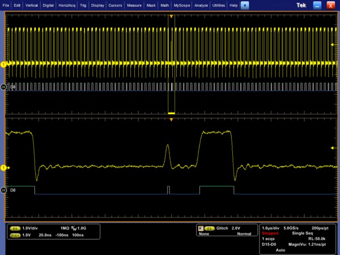
Task: Click the zoom box bracket on the overview waveform
Action: (171, 113)
